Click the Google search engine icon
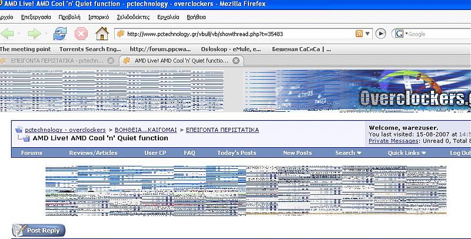Viewport: 471px width, 239px height. point(399,34)
